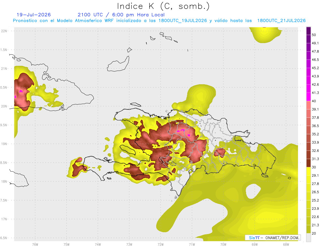This screenshot has width=321, height=248.
Task: Click the colorbar value "39.1"
Action: coord(315,109)
